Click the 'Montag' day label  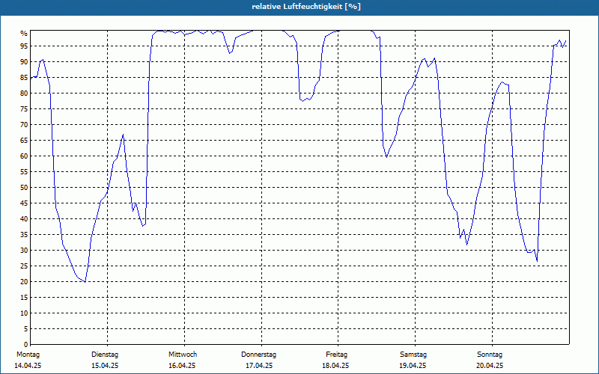click(x=28, y=355)
